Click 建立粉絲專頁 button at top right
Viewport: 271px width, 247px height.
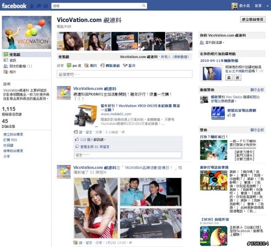(252, 19)
